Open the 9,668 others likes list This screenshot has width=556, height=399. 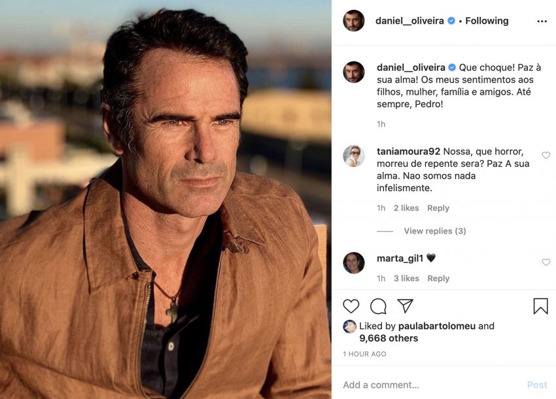389,338
